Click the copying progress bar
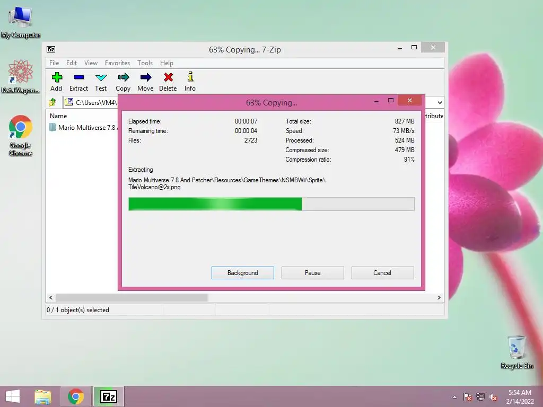This screenshot has width=543, height=407. tap(271, 204)
